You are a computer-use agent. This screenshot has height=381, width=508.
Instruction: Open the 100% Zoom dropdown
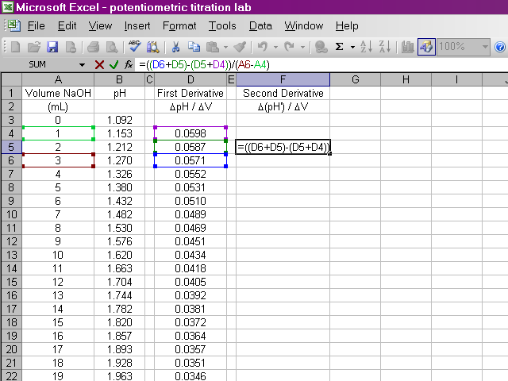coord(485,47)
